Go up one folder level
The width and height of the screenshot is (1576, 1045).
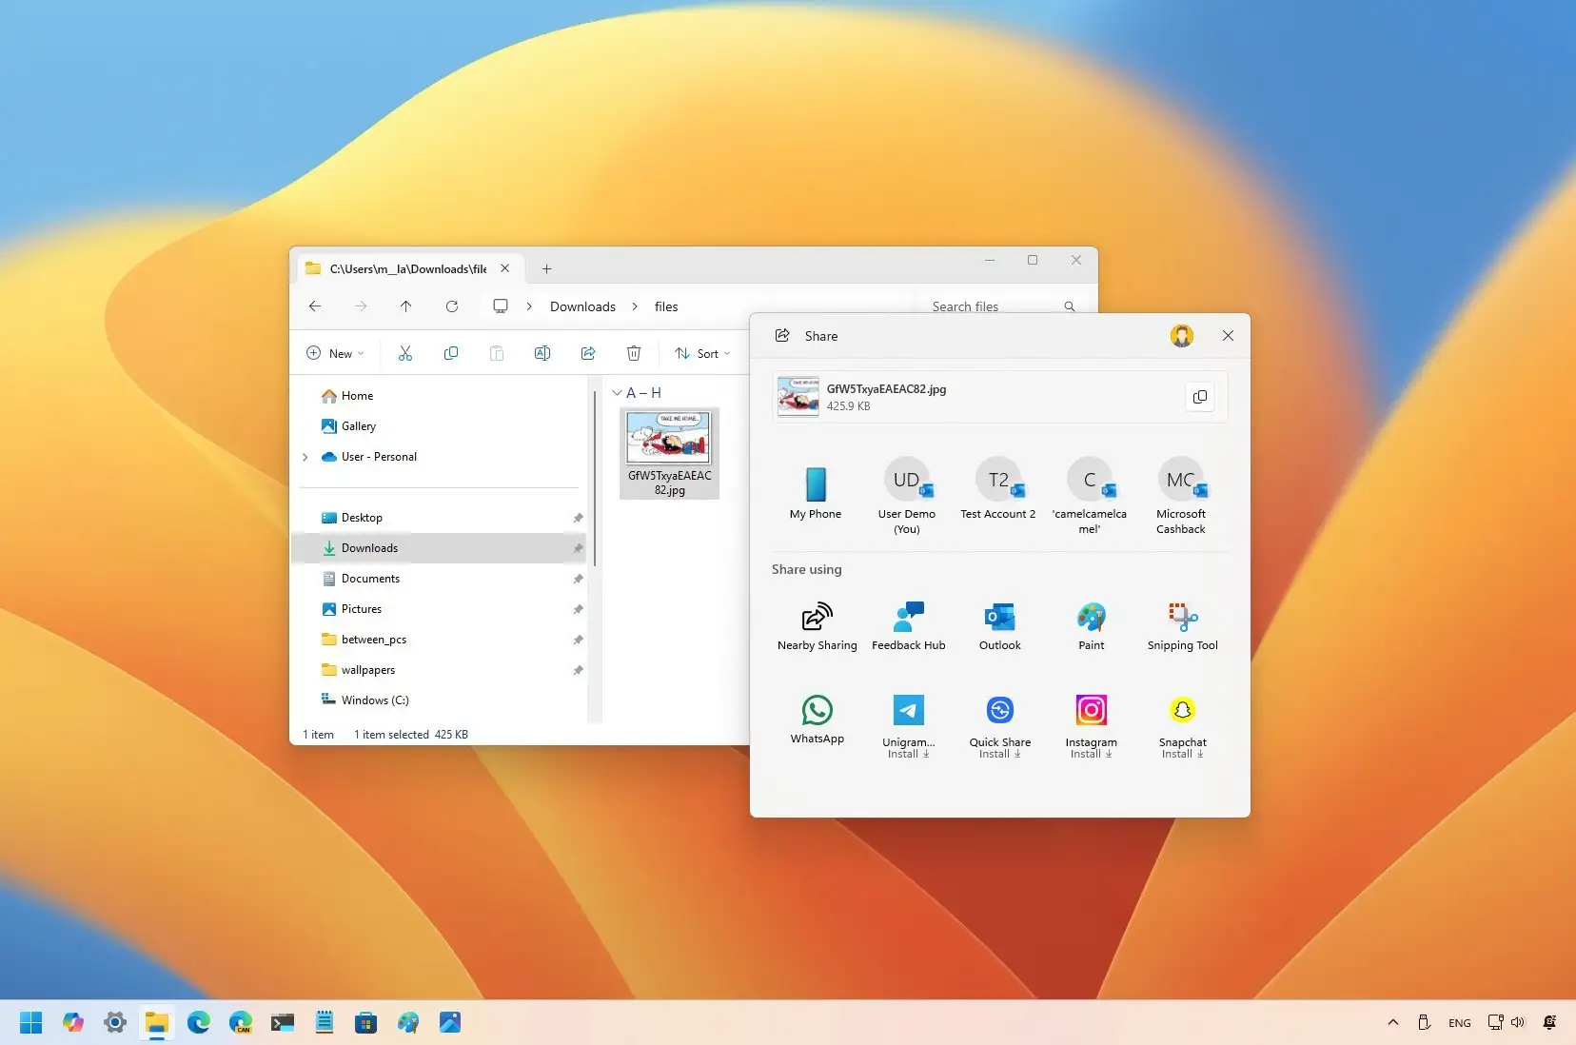pos(406,306)
